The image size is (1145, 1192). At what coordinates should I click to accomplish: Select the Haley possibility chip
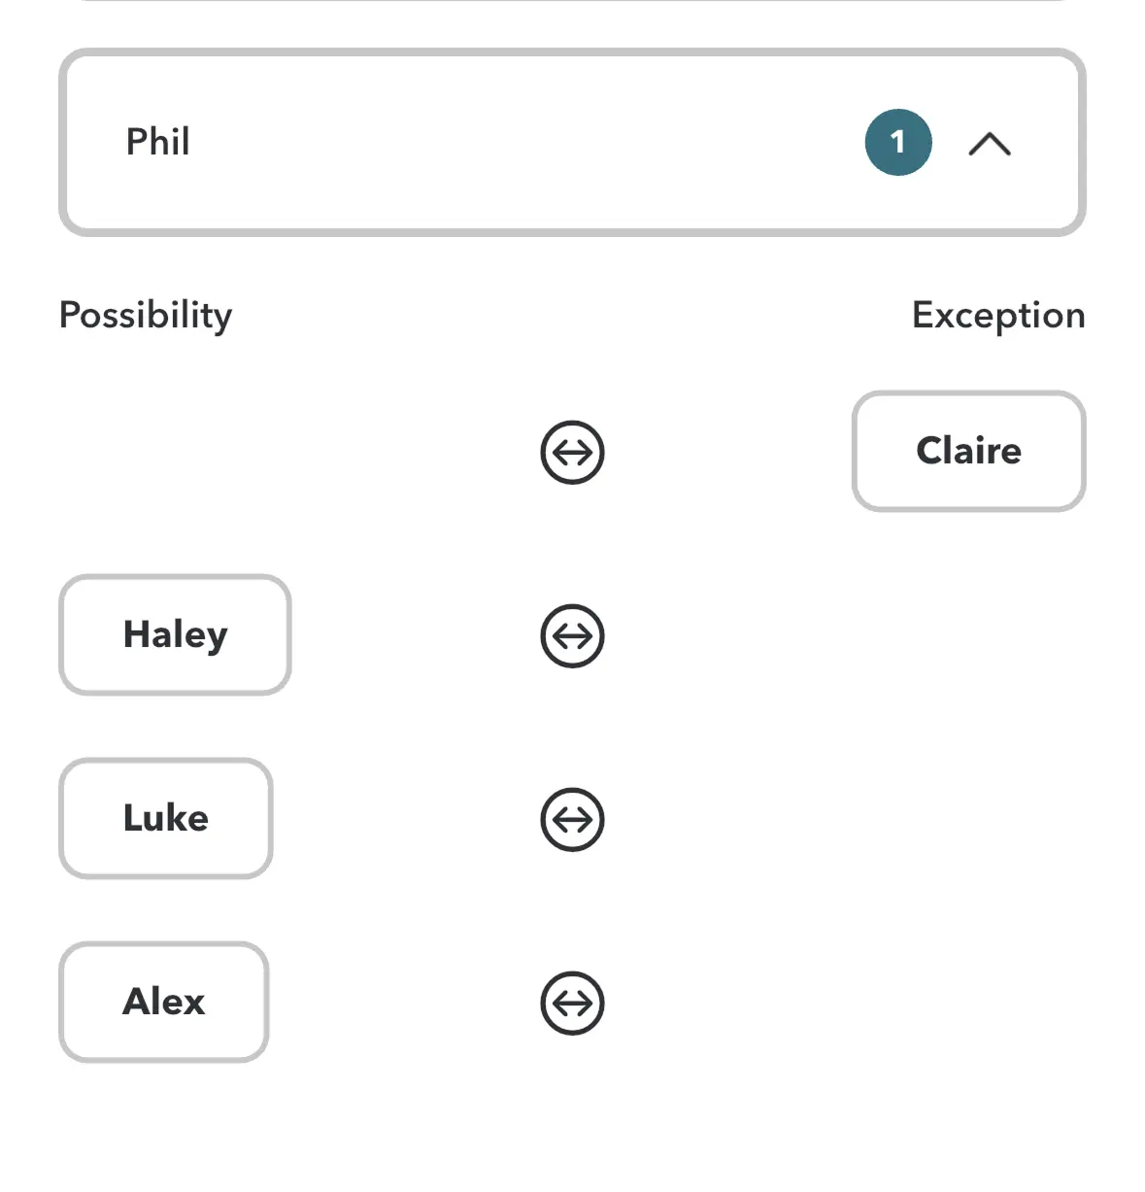tap(175, 635)
